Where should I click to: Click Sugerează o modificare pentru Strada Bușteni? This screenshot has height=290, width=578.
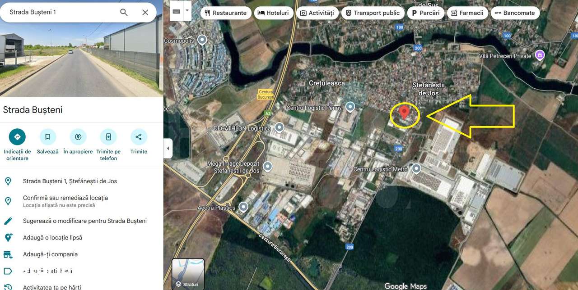(85, 221)
